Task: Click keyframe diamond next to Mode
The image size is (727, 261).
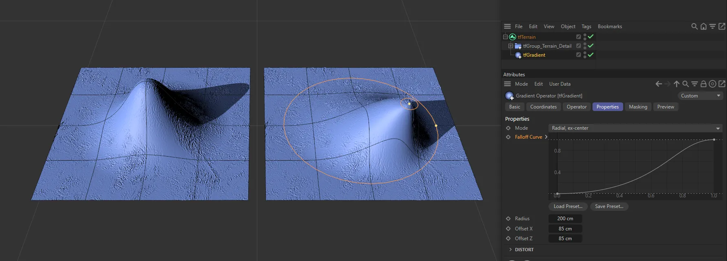Action: (x=508, y=128)
